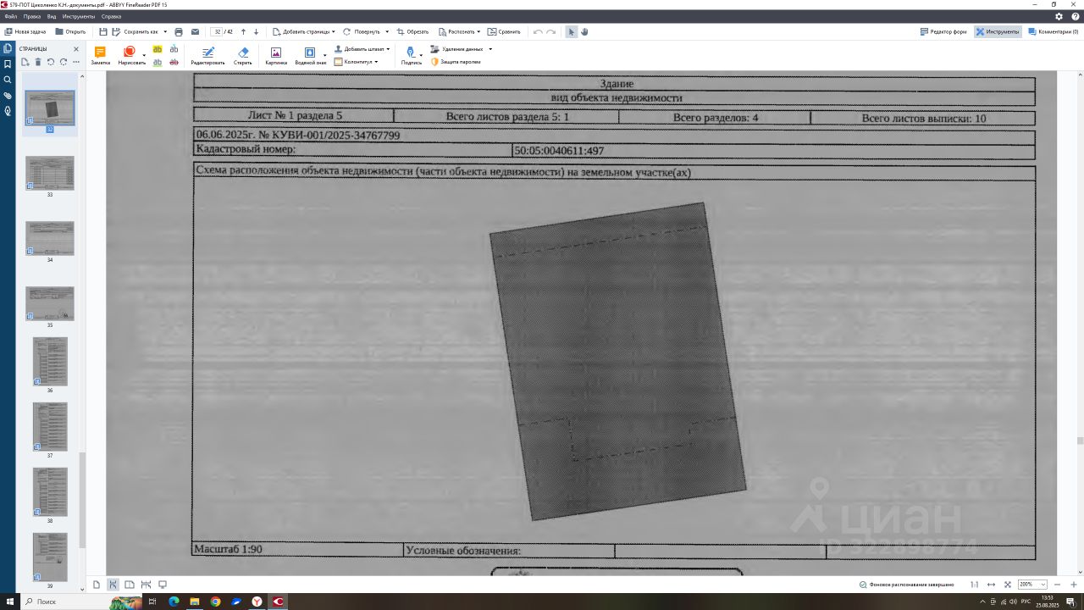
Task: Redo the last undone action
Action: tap(551, 31)
